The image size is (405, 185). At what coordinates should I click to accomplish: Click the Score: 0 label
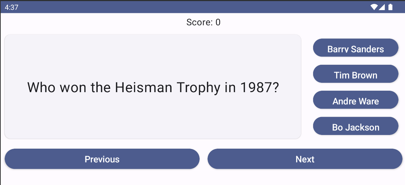pyautogui.click(x=203, y=22)
